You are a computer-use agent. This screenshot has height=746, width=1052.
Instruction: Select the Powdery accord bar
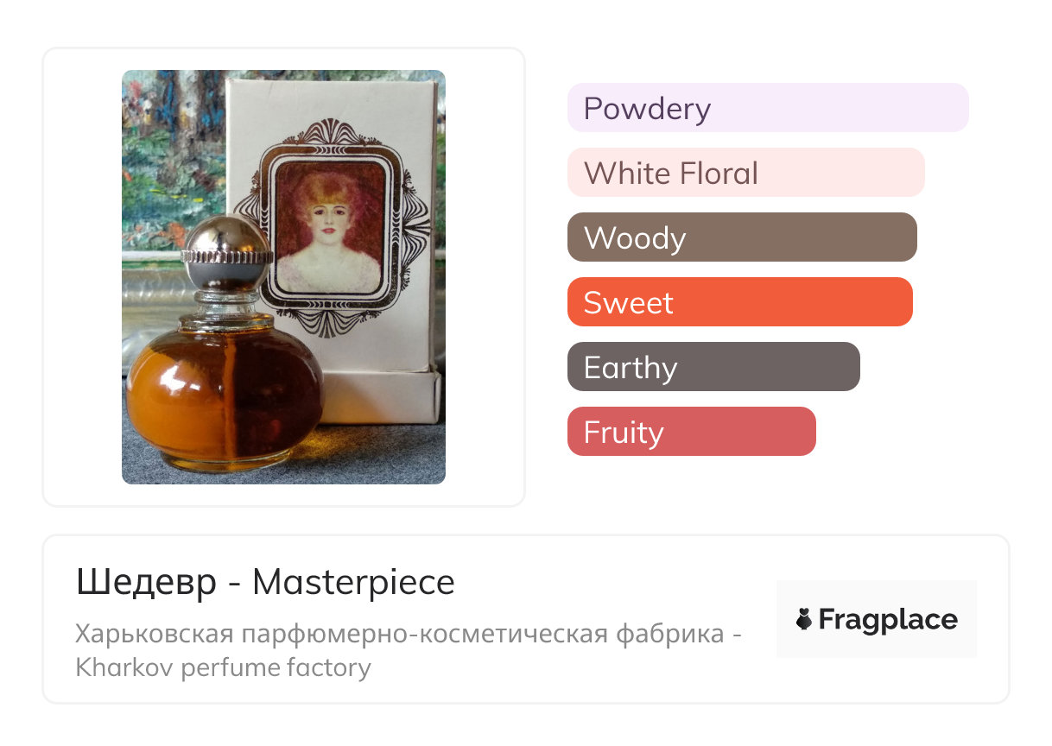tap(767, 108)
